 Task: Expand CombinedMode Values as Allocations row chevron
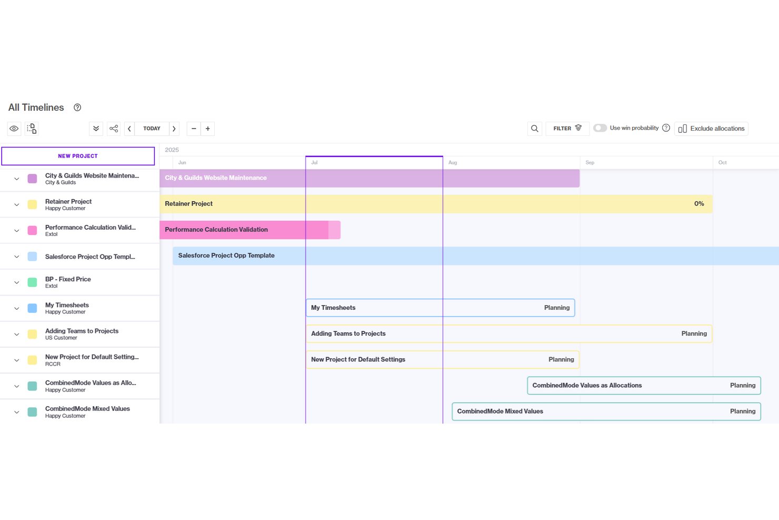17,386
